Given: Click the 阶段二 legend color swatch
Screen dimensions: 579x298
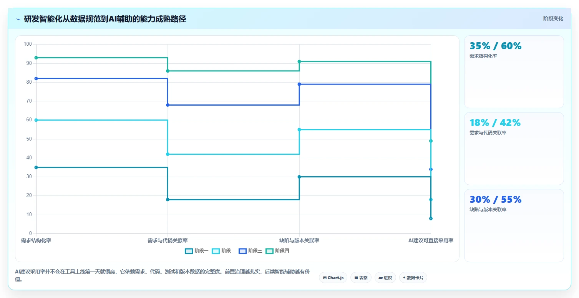Looking at the screenshot, I should [216, 251].
